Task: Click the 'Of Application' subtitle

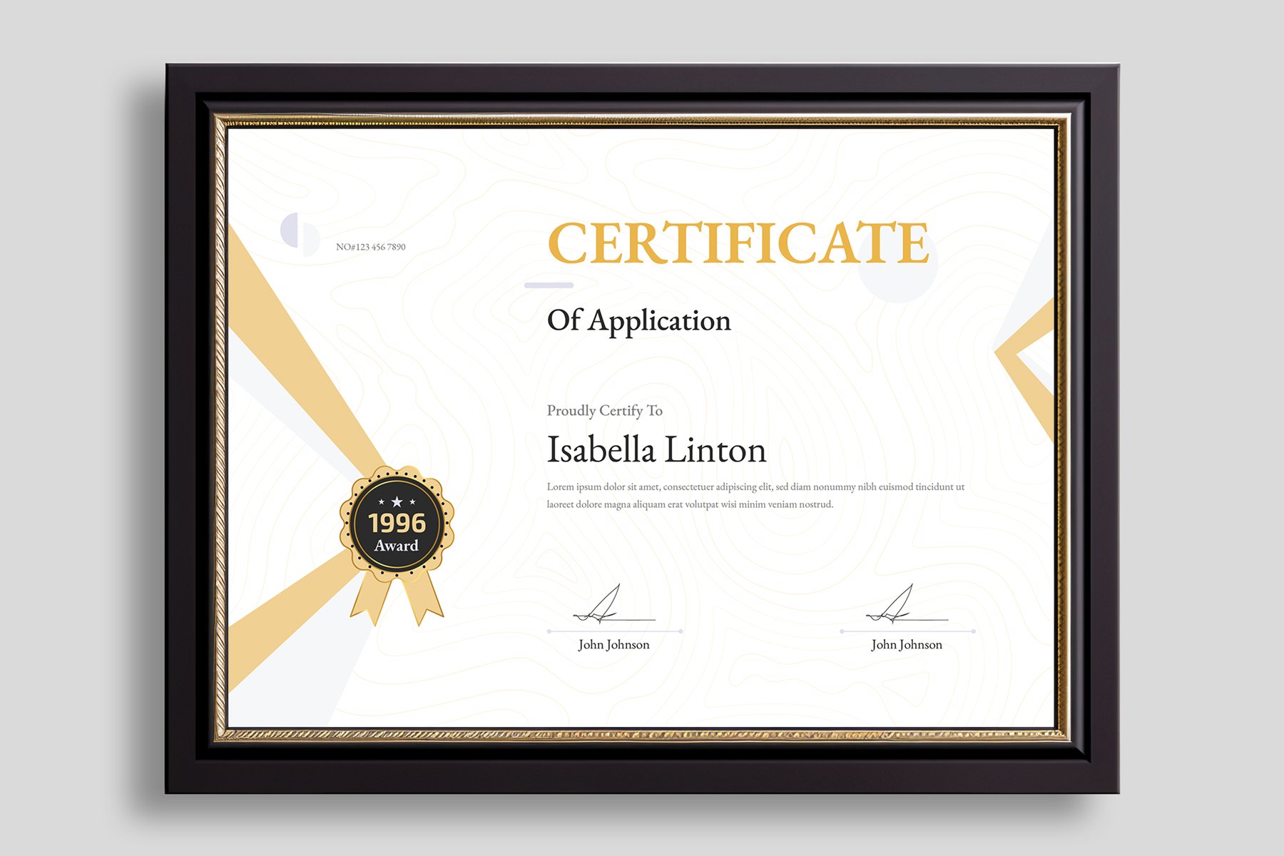Action: tap(639, 321)
